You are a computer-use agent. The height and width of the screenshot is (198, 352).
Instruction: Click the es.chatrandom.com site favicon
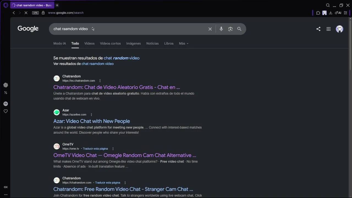tap(57, 78)
